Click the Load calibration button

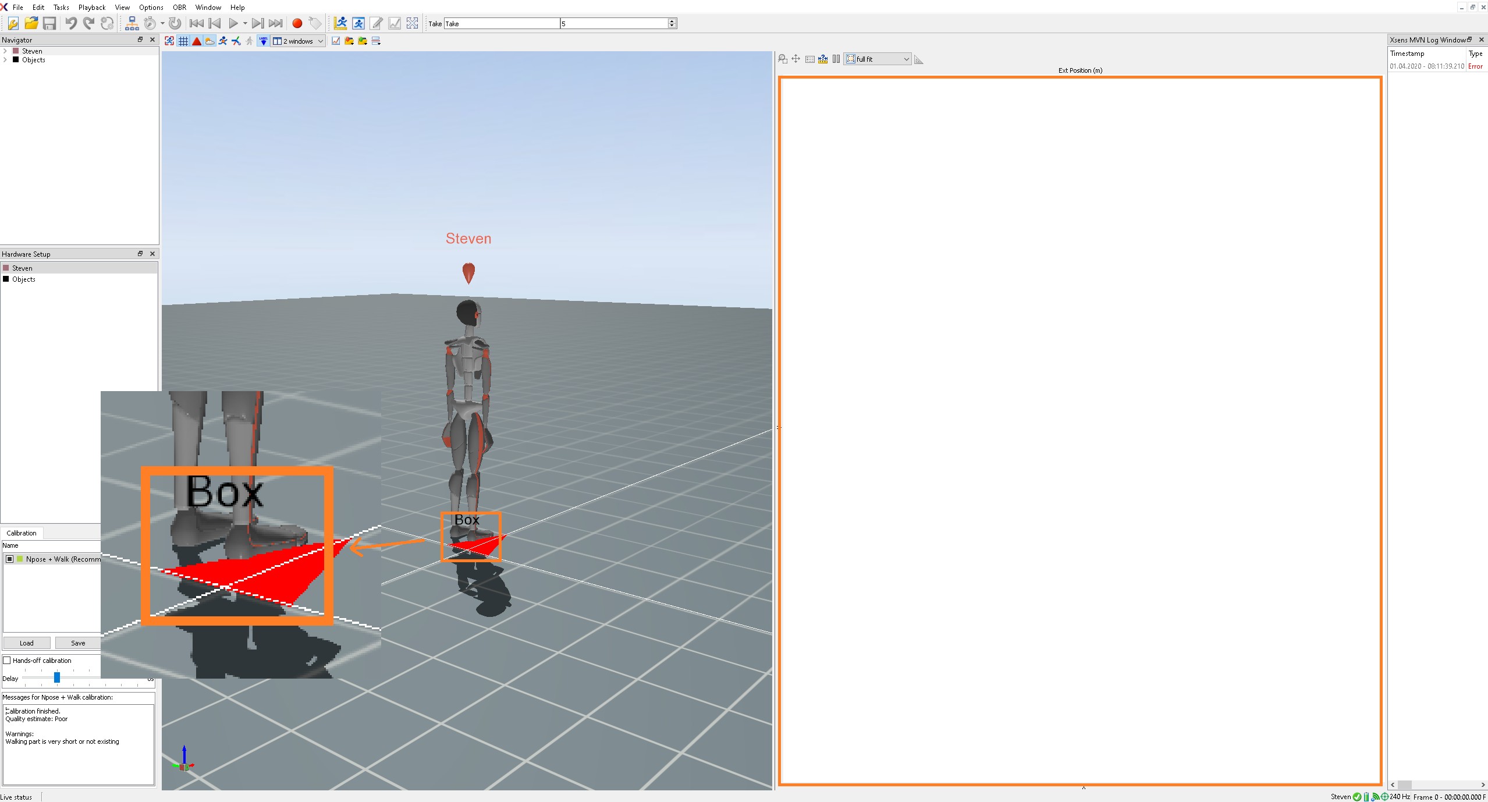click(x=27, y=643)
